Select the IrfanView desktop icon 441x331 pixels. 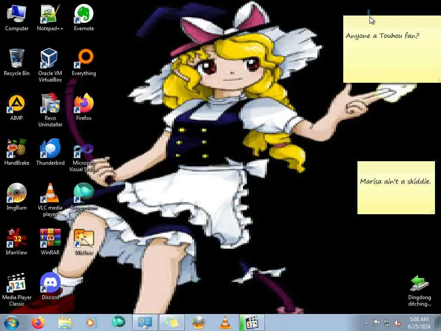point(17,241)
